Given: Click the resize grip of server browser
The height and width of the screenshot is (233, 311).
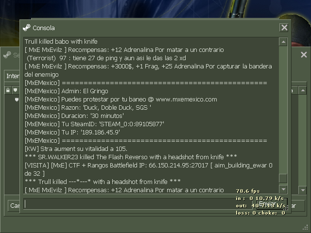Looking at the screenshot, I should pyautogui.click(x=306, y=228).
